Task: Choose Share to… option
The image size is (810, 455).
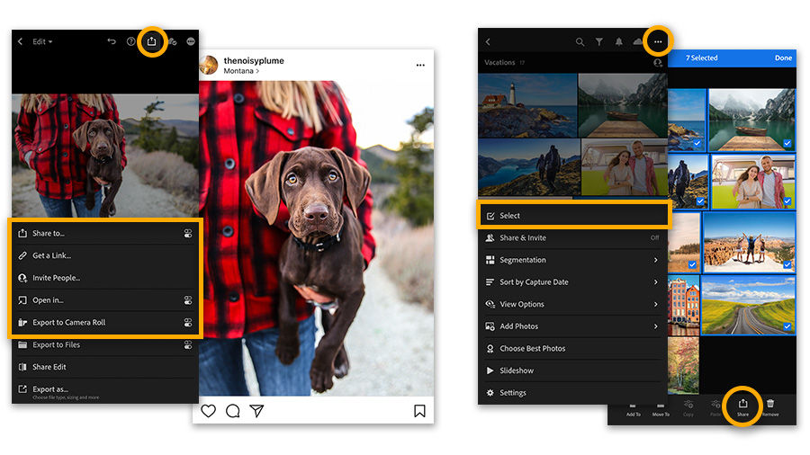Action: [x=105, y=233]
